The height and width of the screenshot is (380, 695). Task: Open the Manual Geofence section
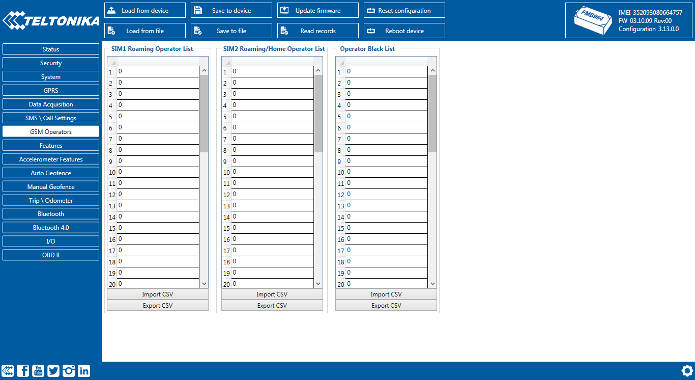point(51,187)
